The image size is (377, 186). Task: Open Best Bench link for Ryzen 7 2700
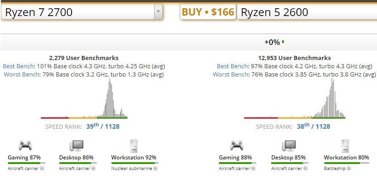coord(19,66)
